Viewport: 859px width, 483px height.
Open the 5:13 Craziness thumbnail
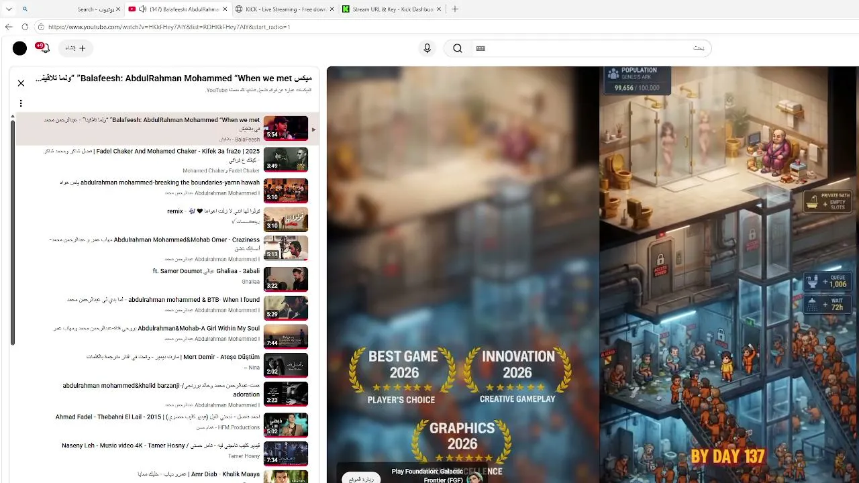pos(286,248)
